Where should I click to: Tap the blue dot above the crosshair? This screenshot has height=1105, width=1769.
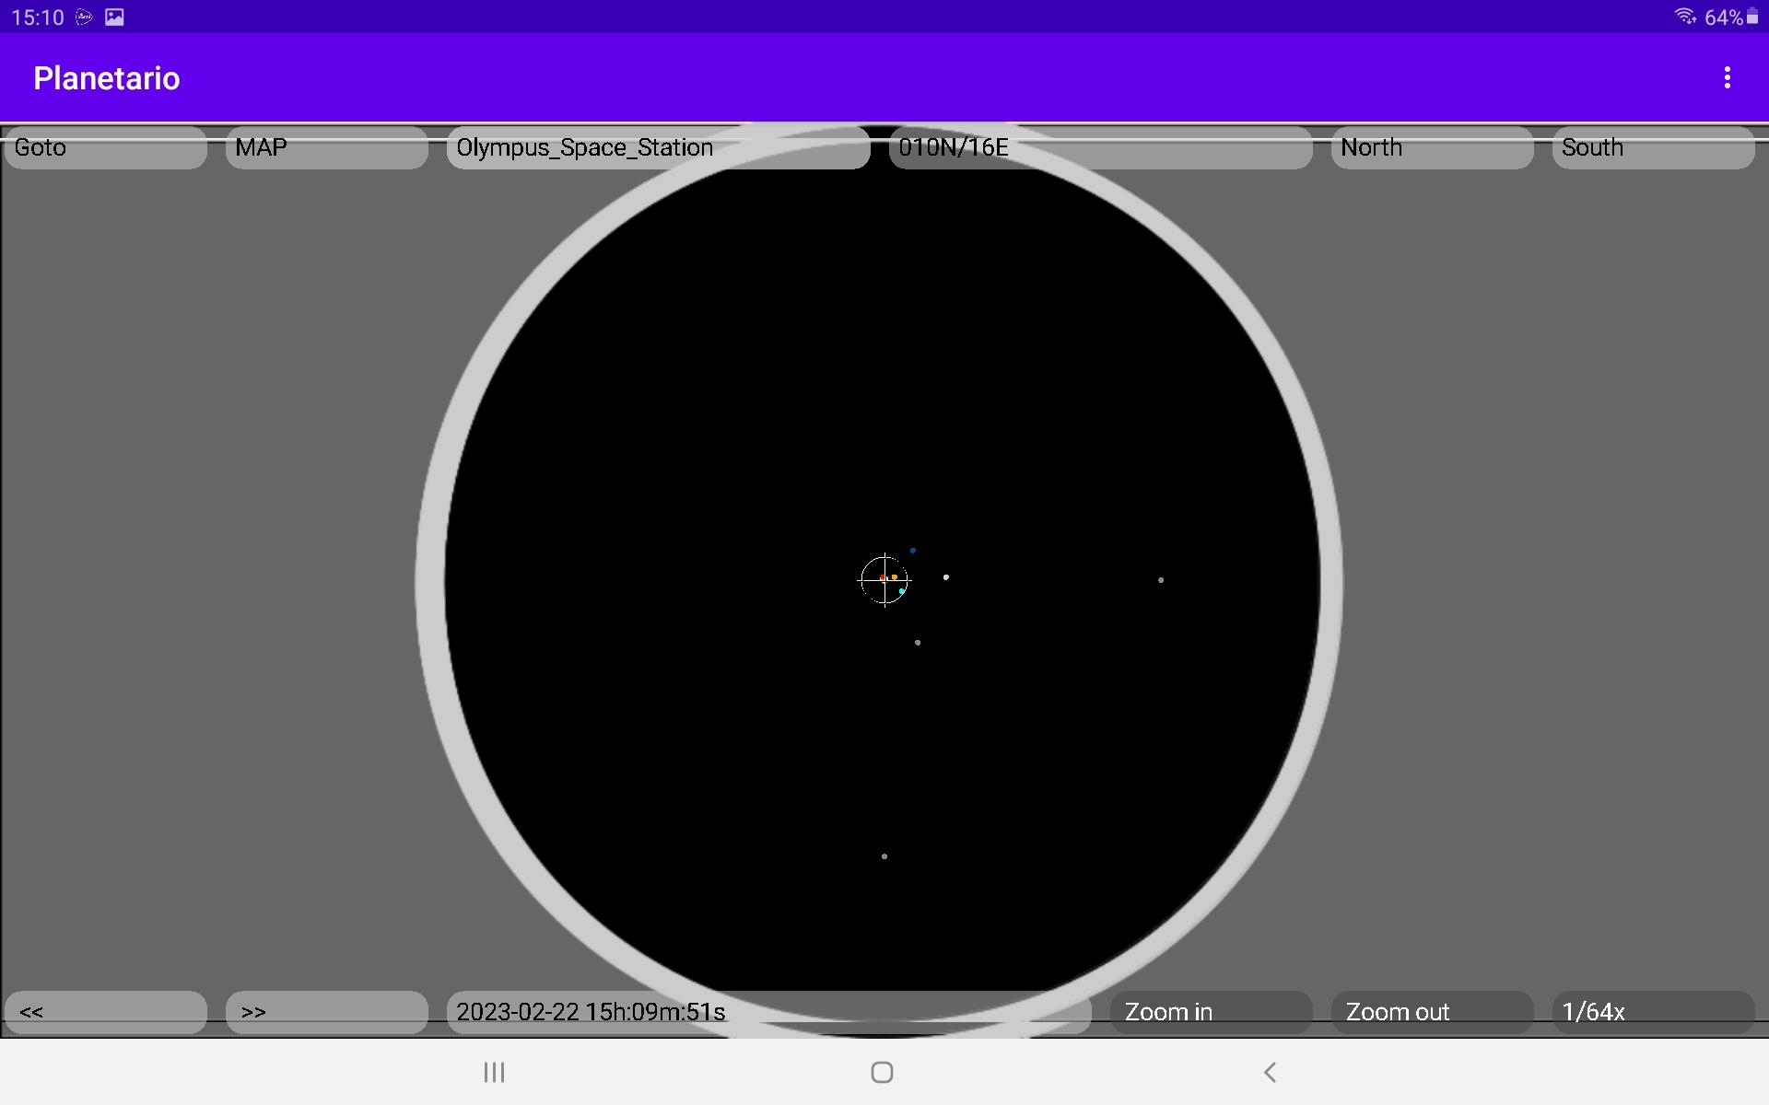(913, 551)
